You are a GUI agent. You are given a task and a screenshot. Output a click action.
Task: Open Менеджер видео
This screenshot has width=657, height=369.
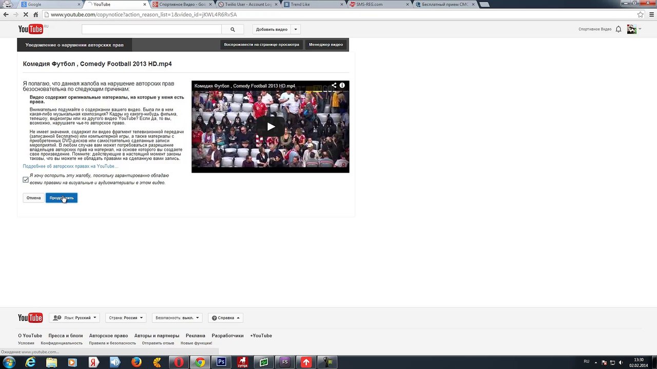pos(326,45)
